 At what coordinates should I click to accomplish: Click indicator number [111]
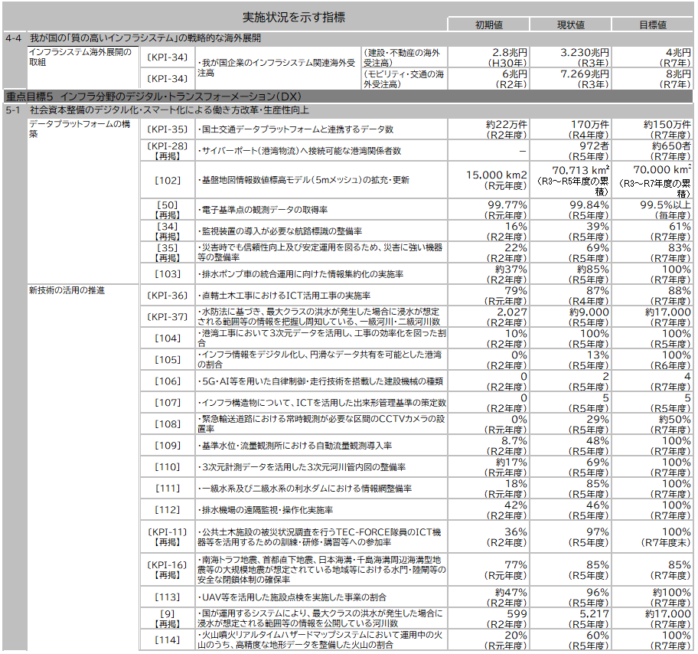[168, 489]
